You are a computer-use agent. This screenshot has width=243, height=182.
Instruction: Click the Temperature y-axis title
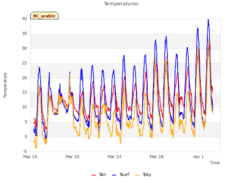coord(5,85)
